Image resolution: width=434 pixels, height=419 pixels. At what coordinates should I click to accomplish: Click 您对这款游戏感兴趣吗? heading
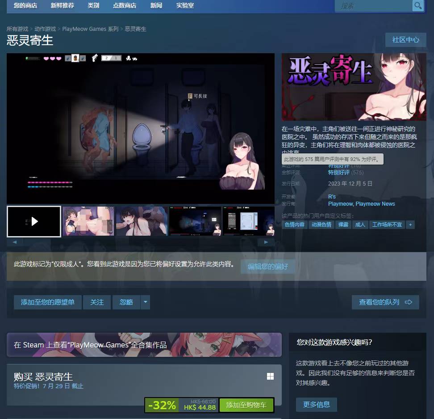(334, 342)
